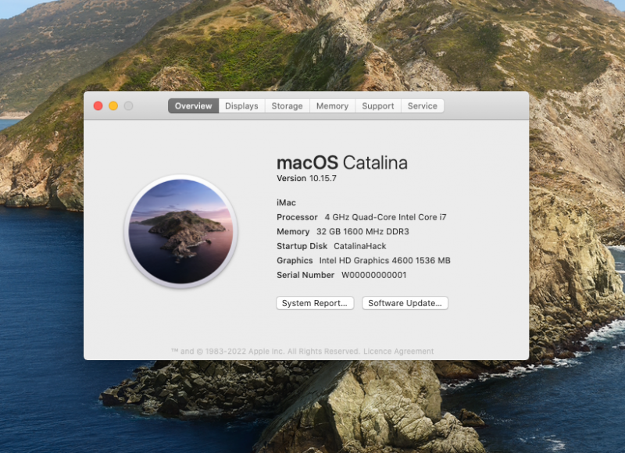
Task: Click the Apple Inc. copyright notice
Action: coord(266,351)
